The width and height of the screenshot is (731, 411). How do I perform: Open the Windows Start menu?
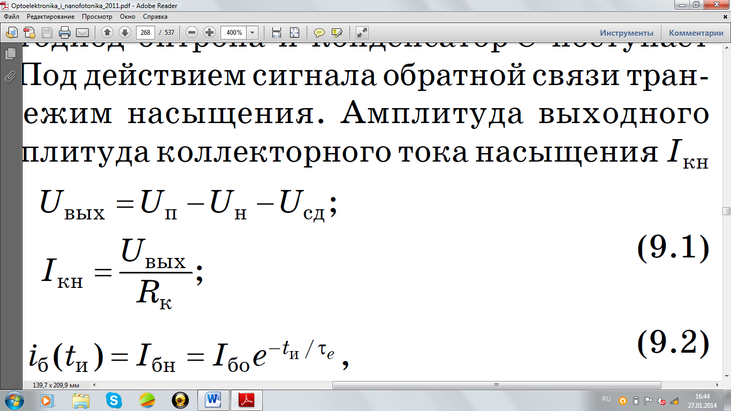tap(13, 400)
